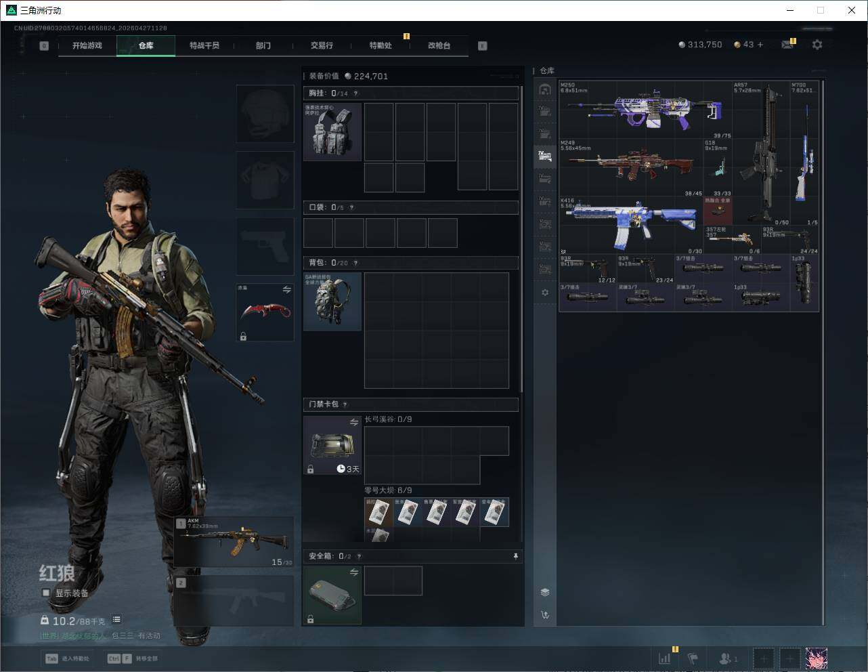Image resolution: width=868 pixels, height=672 pixels.
Task: Click the Tab 进入特勤处 shortcut button
Action: (x=67, y=658)
